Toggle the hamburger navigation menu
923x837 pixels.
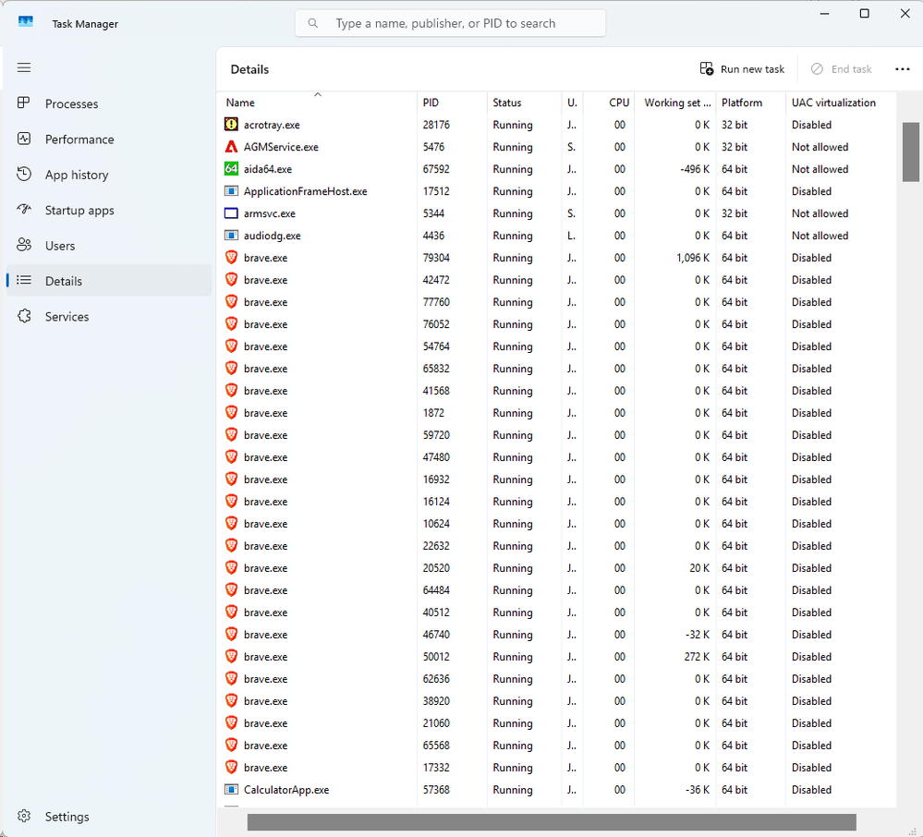(x=24, y=67)
